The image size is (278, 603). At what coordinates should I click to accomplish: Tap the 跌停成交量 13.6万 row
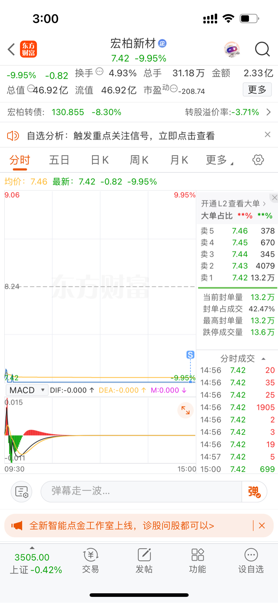click(x=239, y=332)
